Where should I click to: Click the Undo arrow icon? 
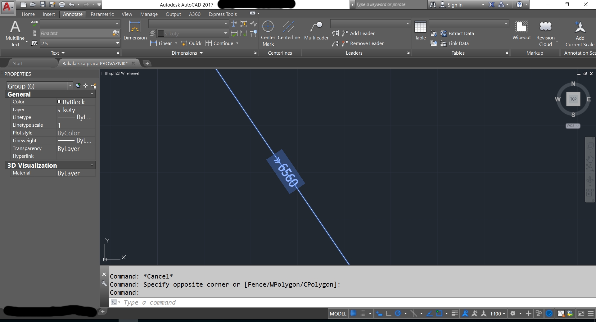pos(72,4)
